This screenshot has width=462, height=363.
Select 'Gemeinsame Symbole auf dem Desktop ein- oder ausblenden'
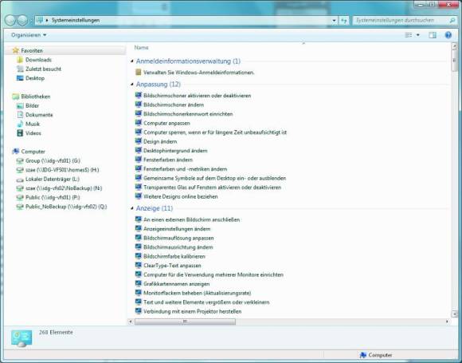click(214, 178)
